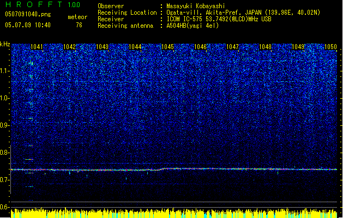Click the Receiving antenna label

[x=125, y=26]
